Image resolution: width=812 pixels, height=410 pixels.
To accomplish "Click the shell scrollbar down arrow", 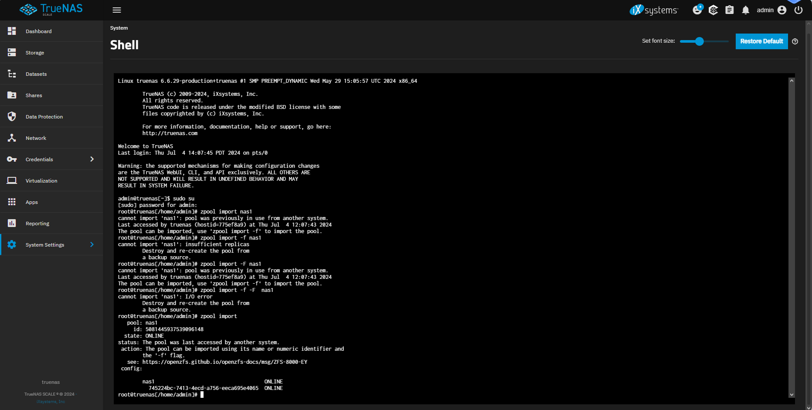I will tap(792, 395).
